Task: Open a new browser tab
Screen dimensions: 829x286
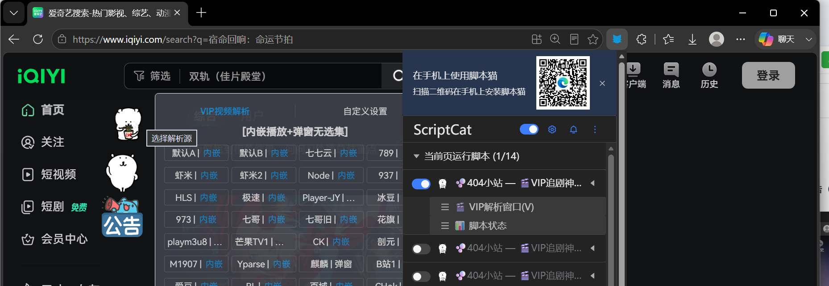Action: click(x=201, y=13)
